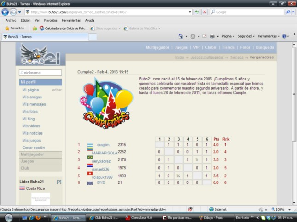The height and width of the screenshot is (222, 297).
Task: Switch to Dibujo - Paint in taskbar
Action: (211, 218)
